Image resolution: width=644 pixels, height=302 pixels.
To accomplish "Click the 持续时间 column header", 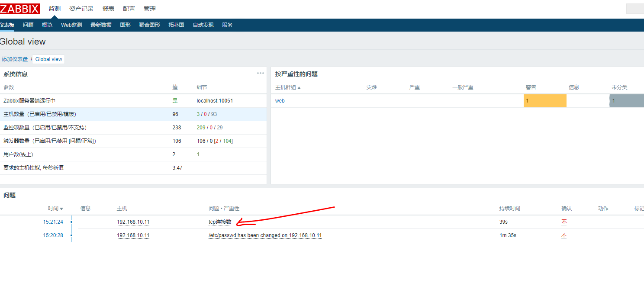I will 510,209.
